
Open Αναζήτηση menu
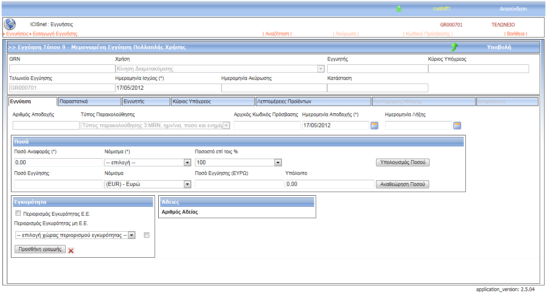point(277,34)
